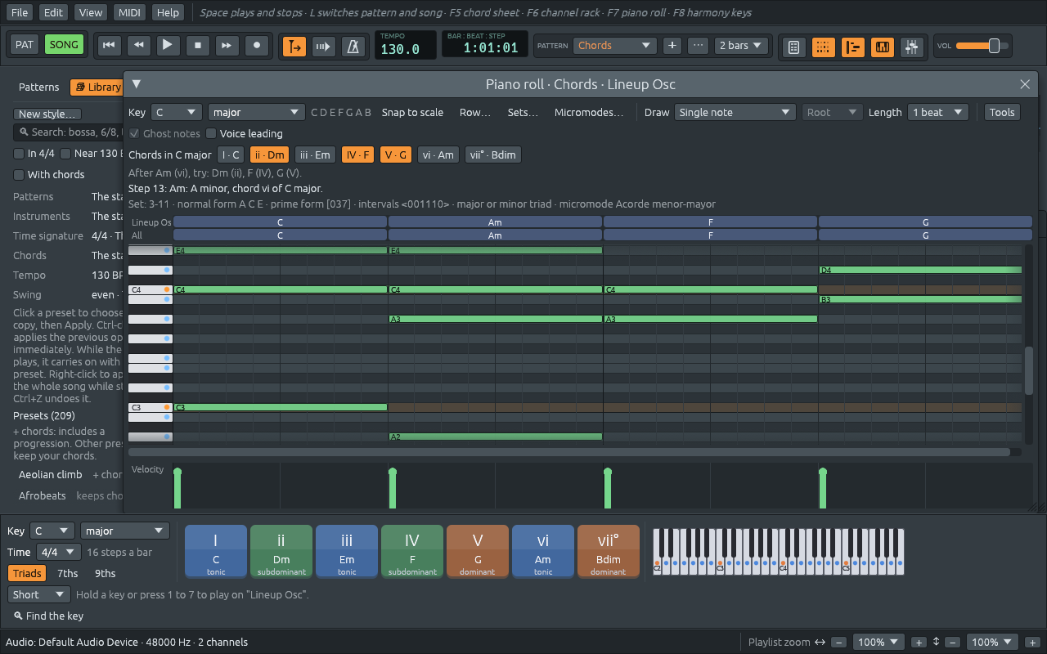Click the dotted grid icon in the toolbar
The image size is (1047, 654).
[x=824, y=47]
